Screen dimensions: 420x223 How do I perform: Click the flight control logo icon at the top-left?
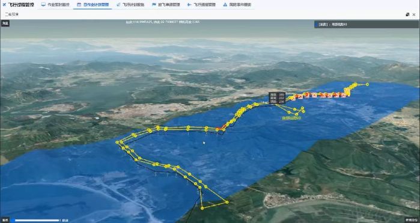point(4,5)
